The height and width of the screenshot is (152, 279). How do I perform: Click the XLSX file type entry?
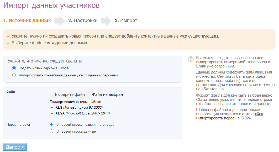(x=82, y=113)
